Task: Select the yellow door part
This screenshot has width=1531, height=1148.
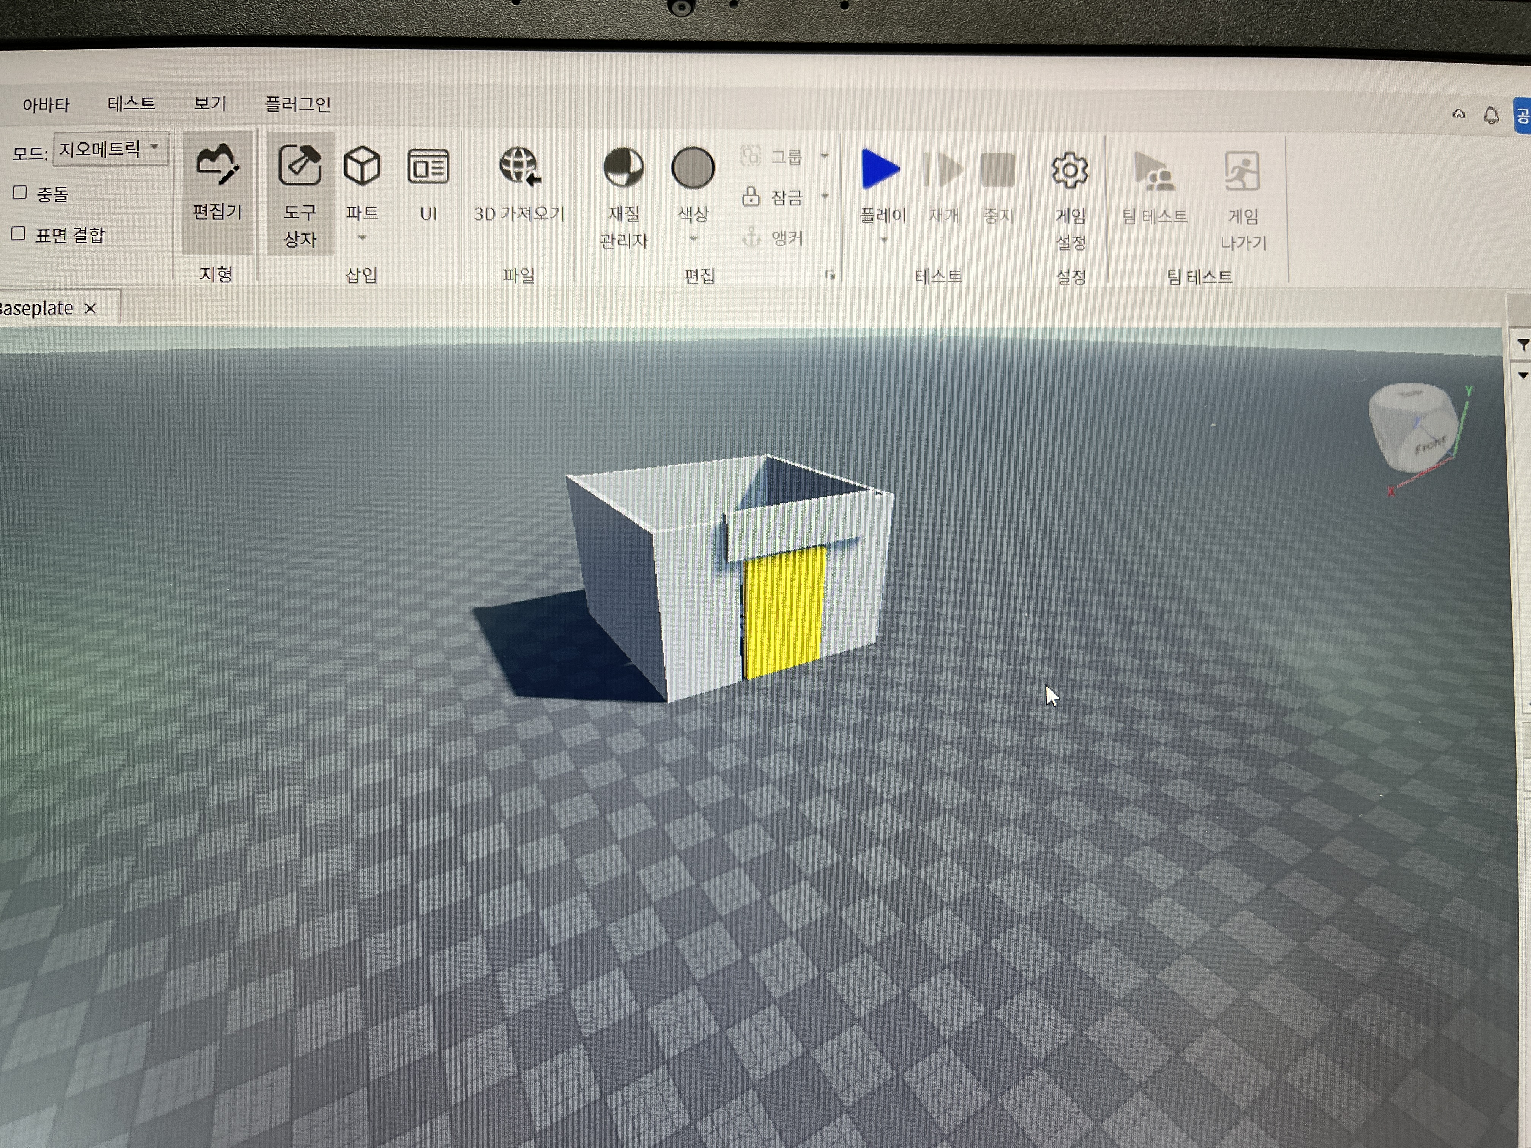Action: point(784,612)
